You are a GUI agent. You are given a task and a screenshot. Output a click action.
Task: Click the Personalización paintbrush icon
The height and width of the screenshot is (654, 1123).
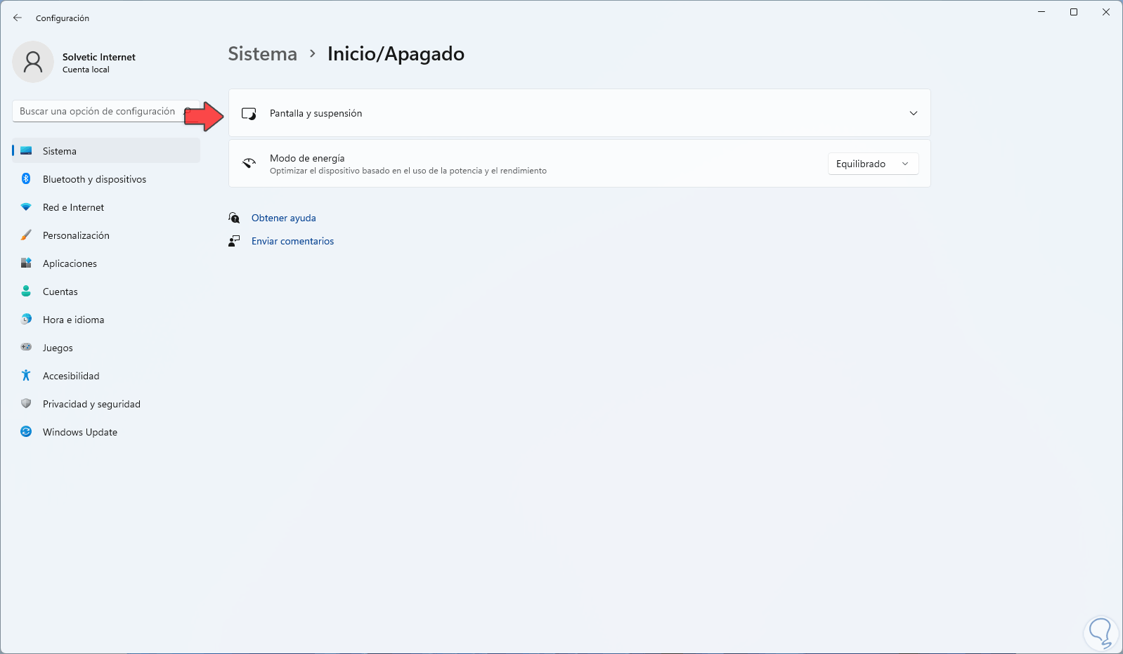click(26, 235)
